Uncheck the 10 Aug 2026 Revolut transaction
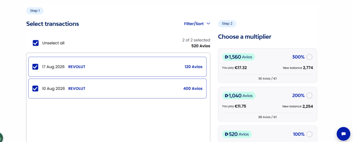This screenshot has height=142, width=353. (36, 88)
